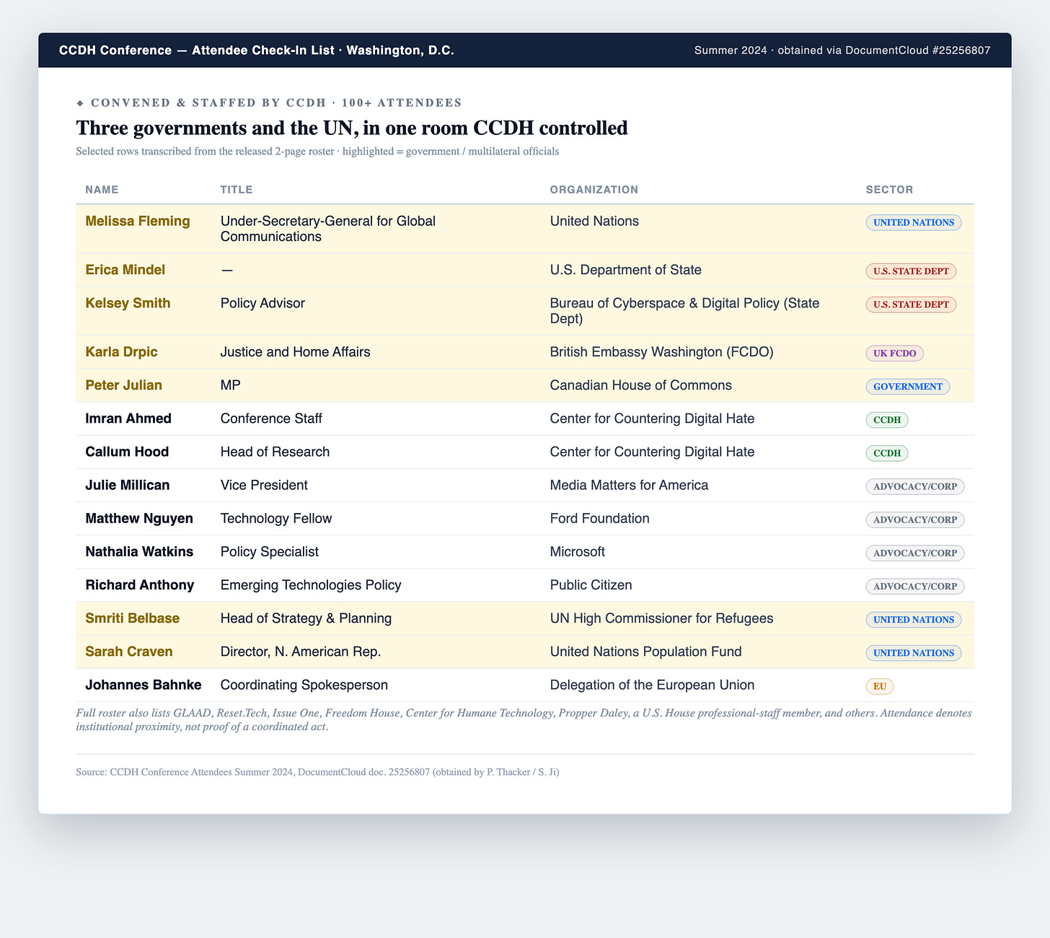Image resolution: width=1050 pixels, height=938 pixels.
Task: Click the Coordinating Spokesperson title
Action: pos(304,684)
